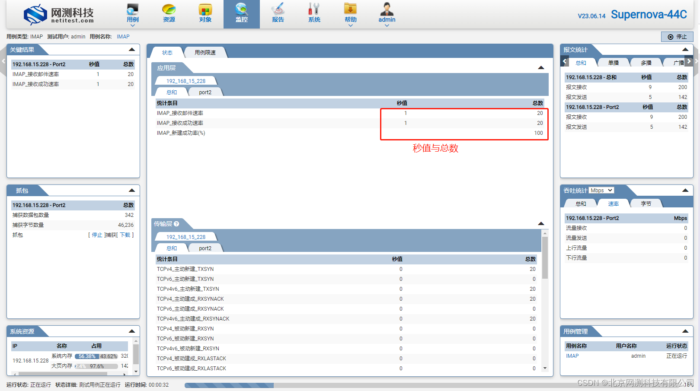Open the Mbps unit dropdown

click(601, 190)
